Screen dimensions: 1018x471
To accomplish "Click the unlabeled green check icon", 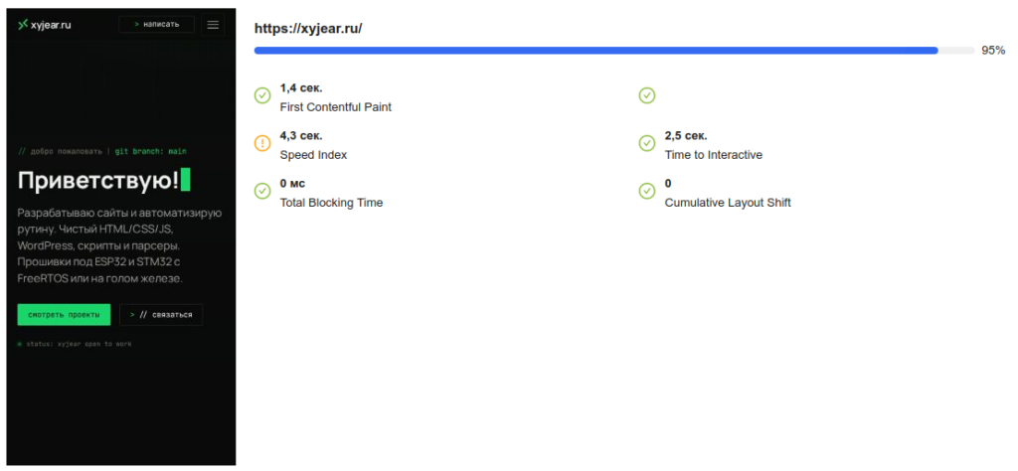I will (x=646, y=95).
